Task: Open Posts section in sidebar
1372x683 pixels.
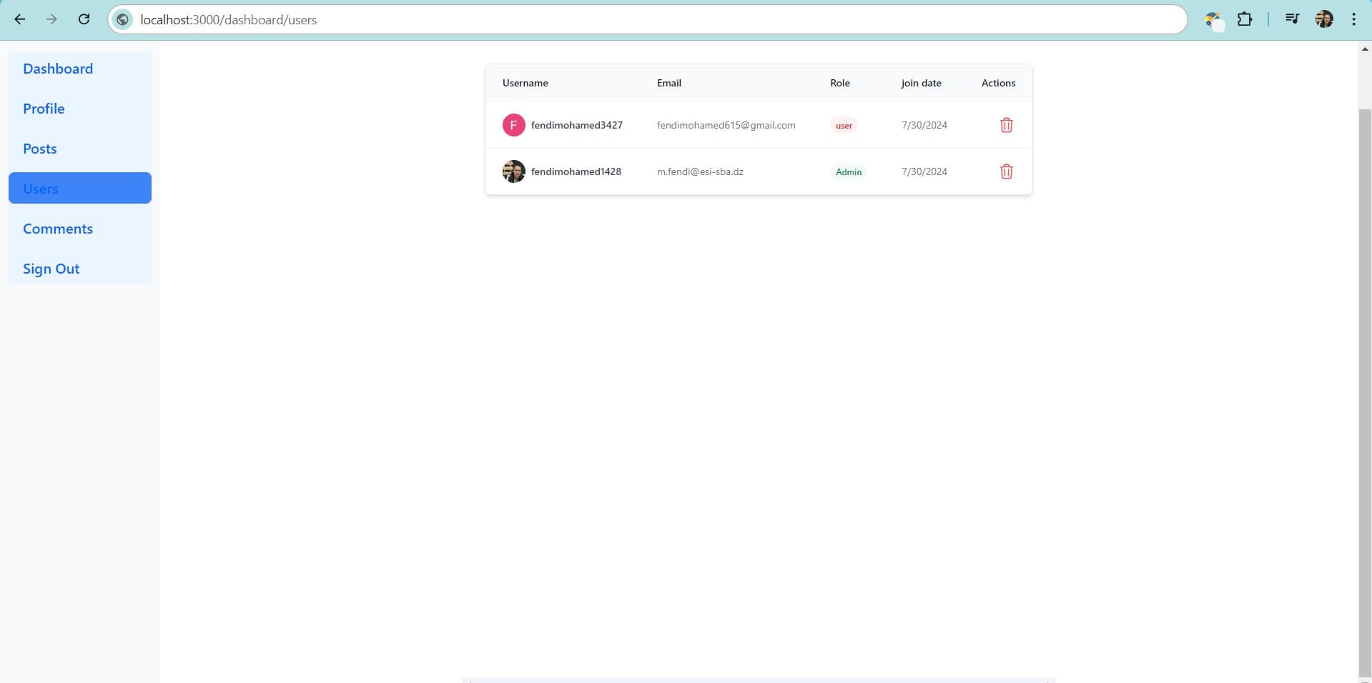Action: [40, 149]
